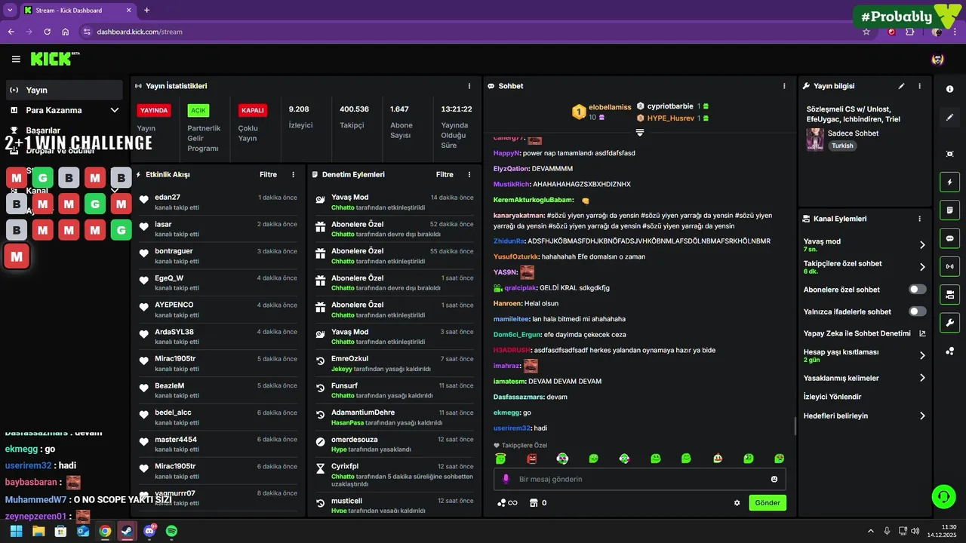Focus the Bir mesaj gönderin input

coord(640,479)
